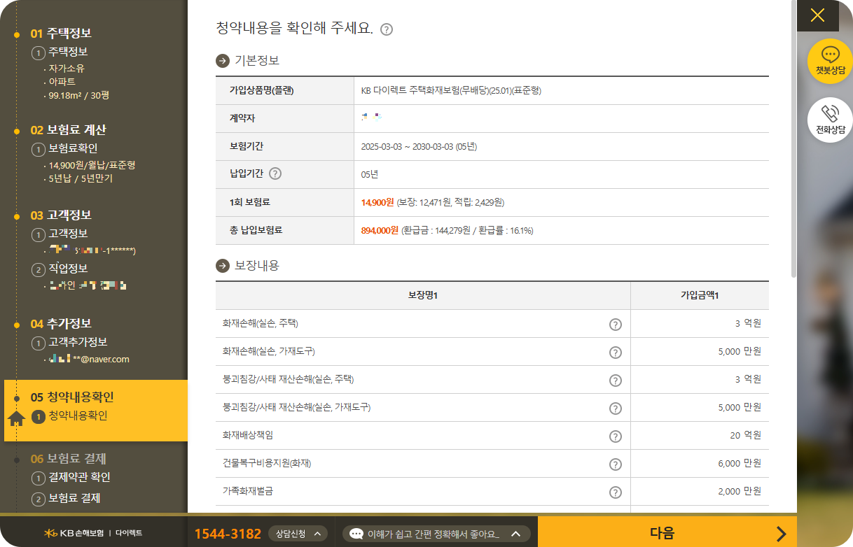853x547 pixels.
Task: Click phone number 1544-3182
Action: pyautogui.click(x=228, y=534)
